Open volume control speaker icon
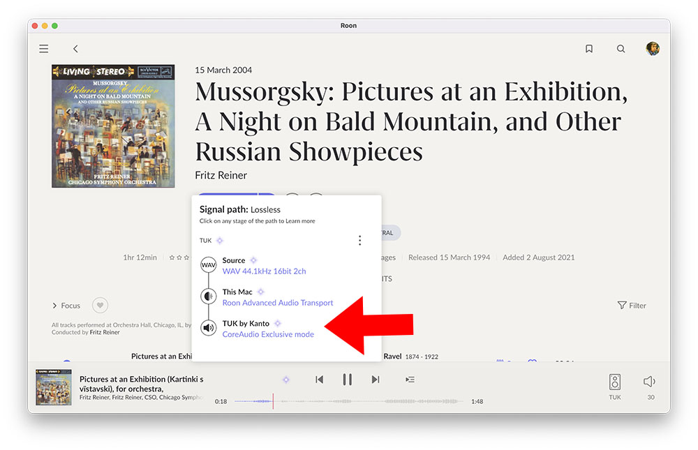Viewport: 698px width, 450px height. tap(650, 382)
